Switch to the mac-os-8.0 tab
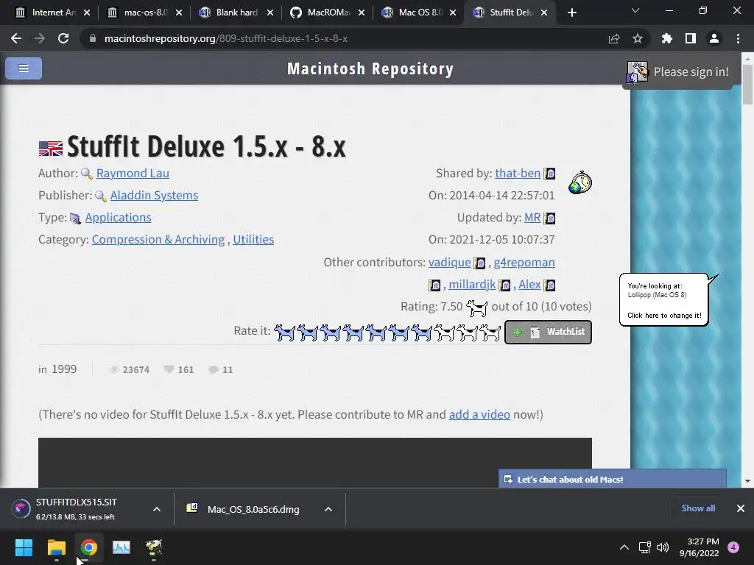The width and height of the screenshot is (754, 565). (145, 13)
